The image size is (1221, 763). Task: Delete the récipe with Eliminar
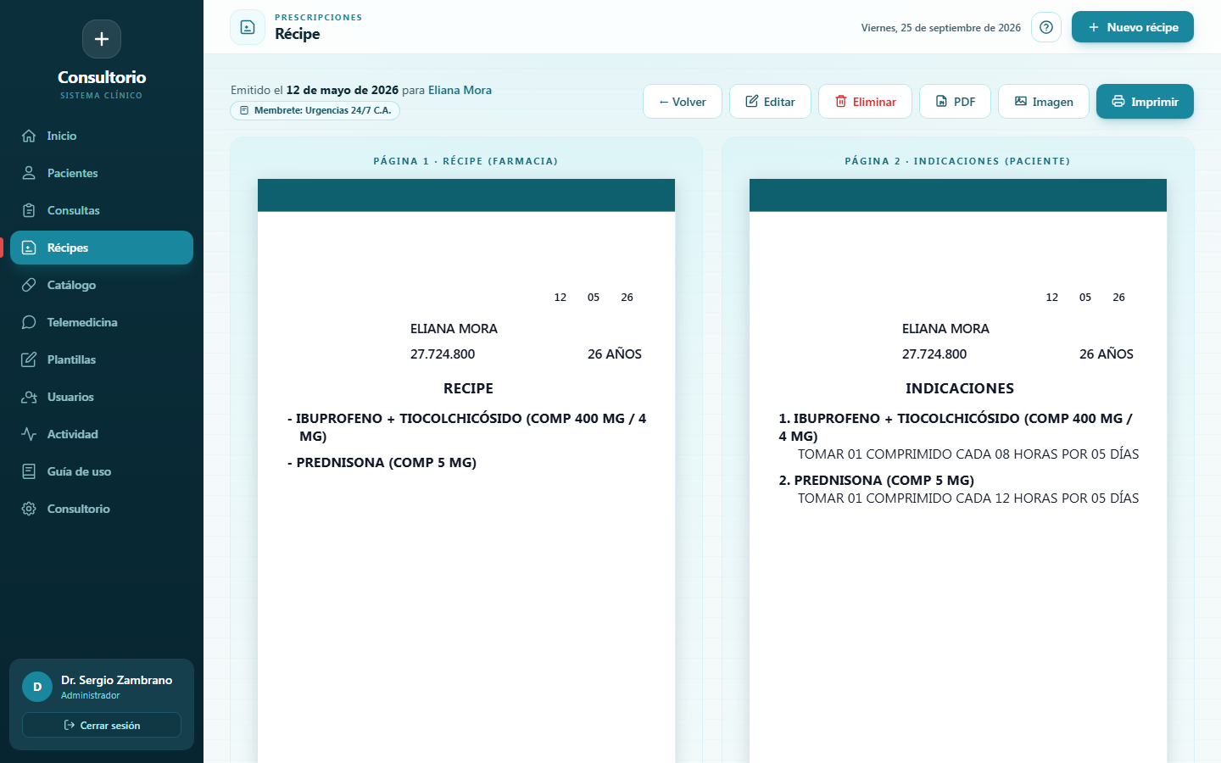coord(865,102)
